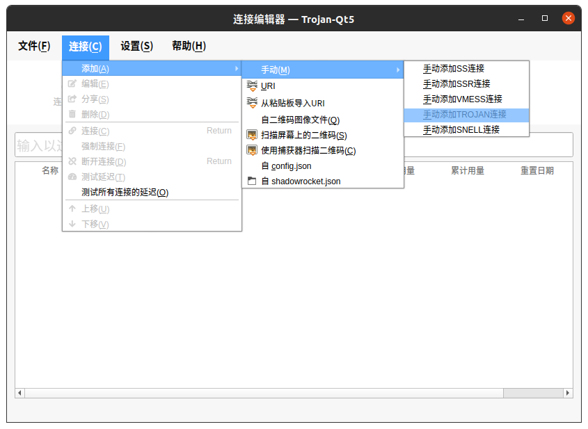Expand the 手动(M) submenu arrow
Screen dimensions: 588x429
[x=398, y=70]
